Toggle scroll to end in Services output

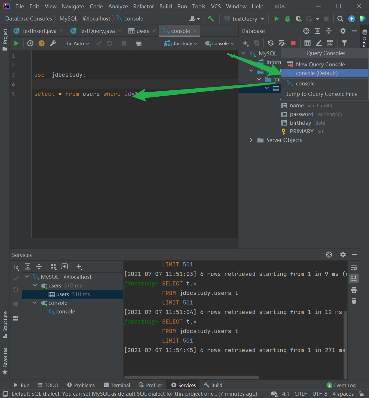354,278
